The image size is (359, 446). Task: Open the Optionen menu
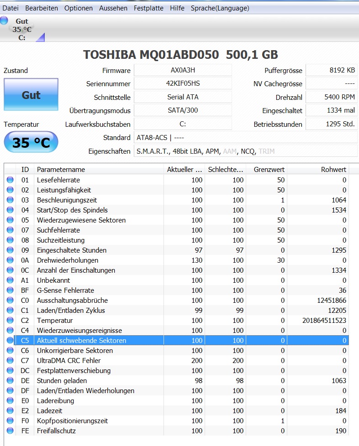click(79, 8)
